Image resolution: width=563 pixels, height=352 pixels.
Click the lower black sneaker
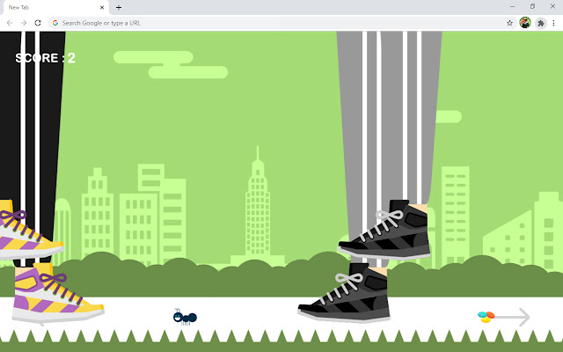pyautogui.click(x=344, y=293)
